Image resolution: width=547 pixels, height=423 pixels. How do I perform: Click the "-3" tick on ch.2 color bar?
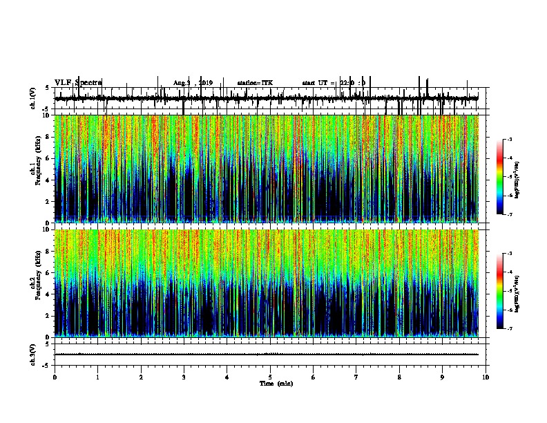click(509, 254)
